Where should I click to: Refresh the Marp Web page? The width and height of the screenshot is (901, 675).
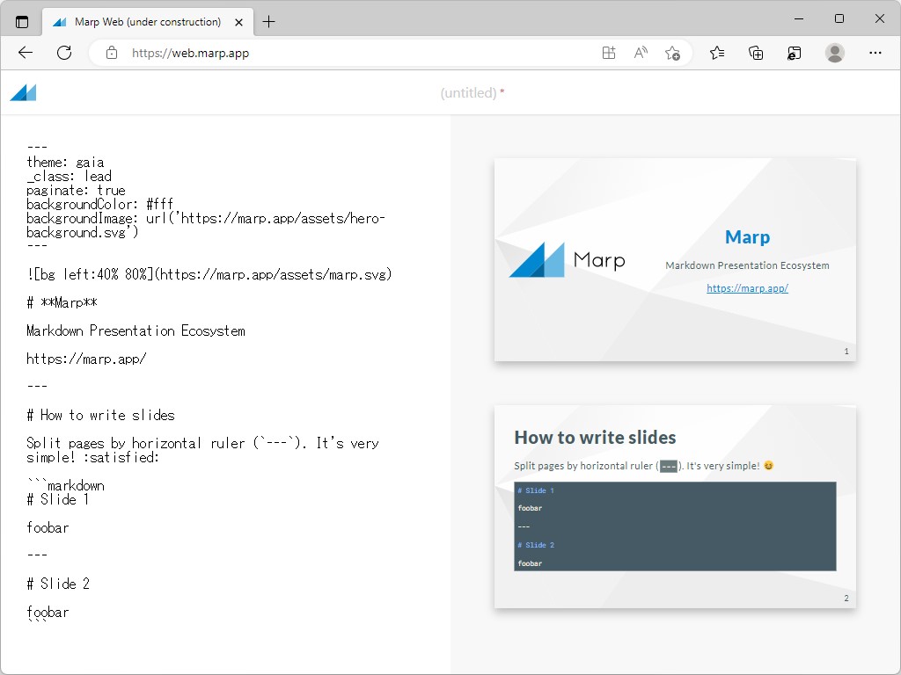pyautogui.click(x=63, y=53)
